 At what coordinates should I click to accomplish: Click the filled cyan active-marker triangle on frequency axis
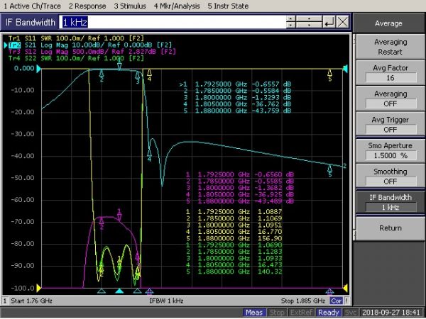point(119,291)
